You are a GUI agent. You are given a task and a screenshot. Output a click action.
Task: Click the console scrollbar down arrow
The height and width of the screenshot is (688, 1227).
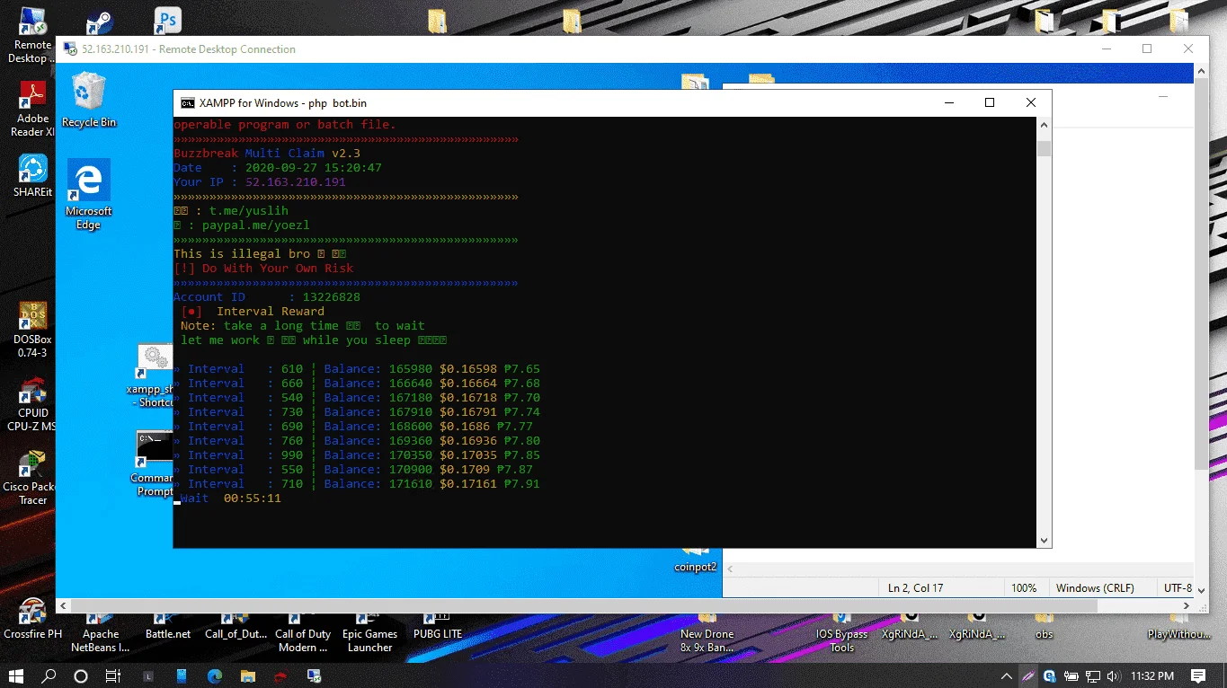pyautogui.click(x=1044, y=541)
